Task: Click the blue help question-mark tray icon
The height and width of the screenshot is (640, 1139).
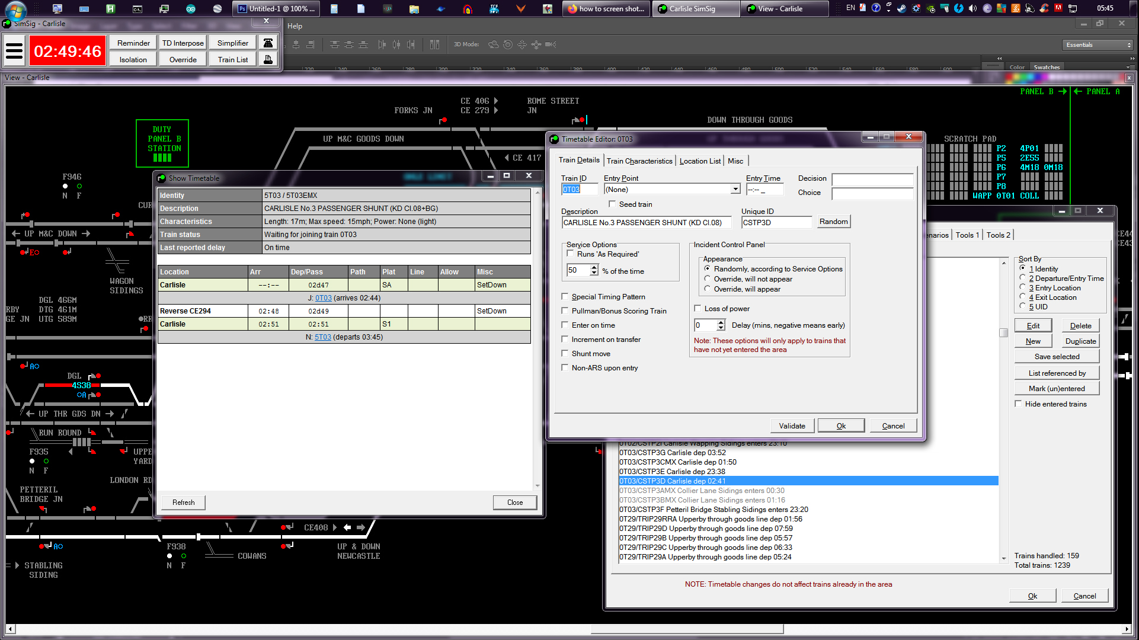Action: click(x=876, y=8)
